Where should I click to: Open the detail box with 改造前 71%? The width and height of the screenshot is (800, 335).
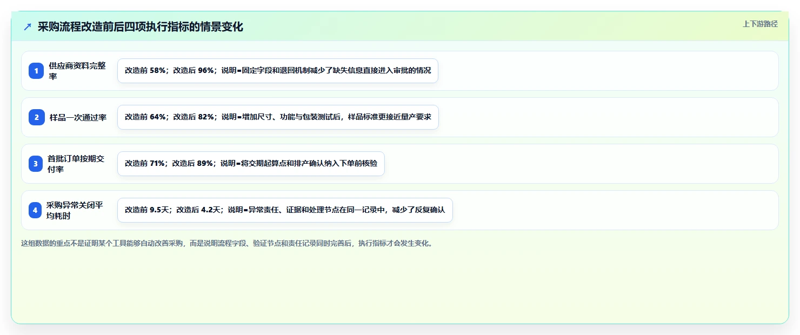(251, 164)
